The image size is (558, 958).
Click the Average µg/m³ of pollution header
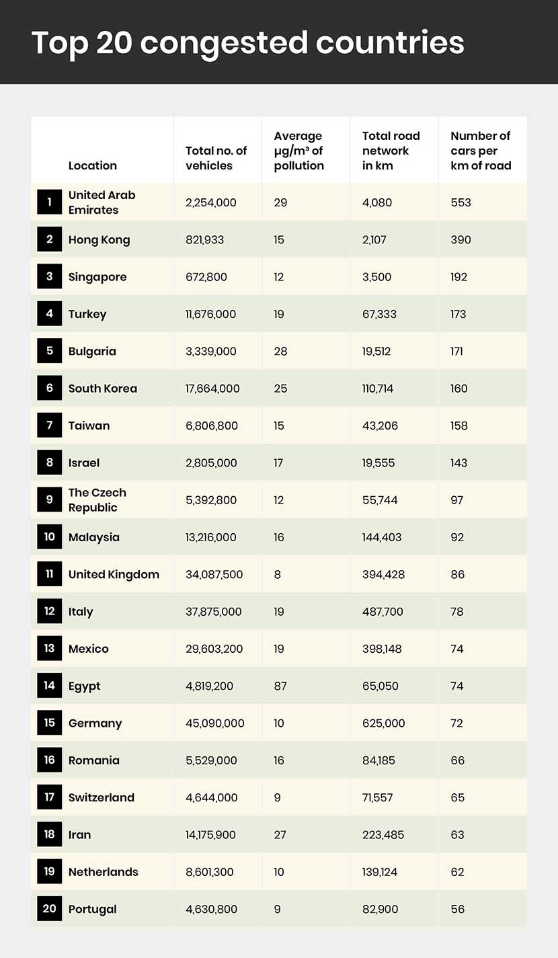point(298,151)
